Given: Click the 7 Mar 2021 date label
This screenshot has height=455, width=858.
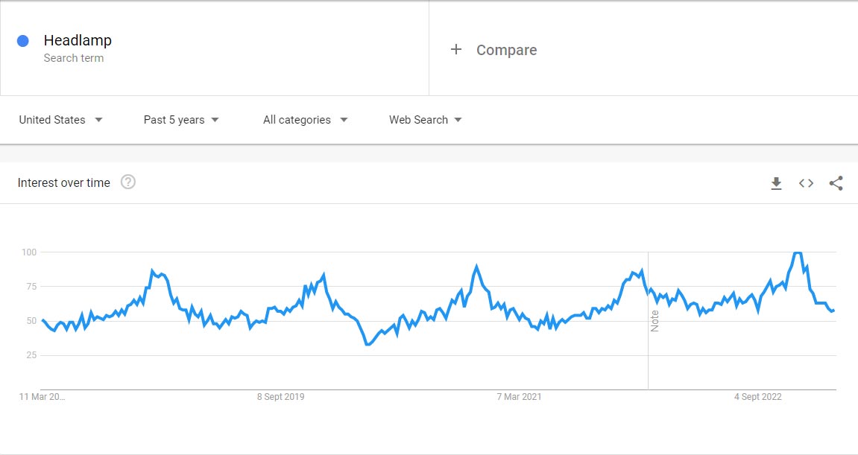Looking at the screenshot, I should (x=519, y=397).
